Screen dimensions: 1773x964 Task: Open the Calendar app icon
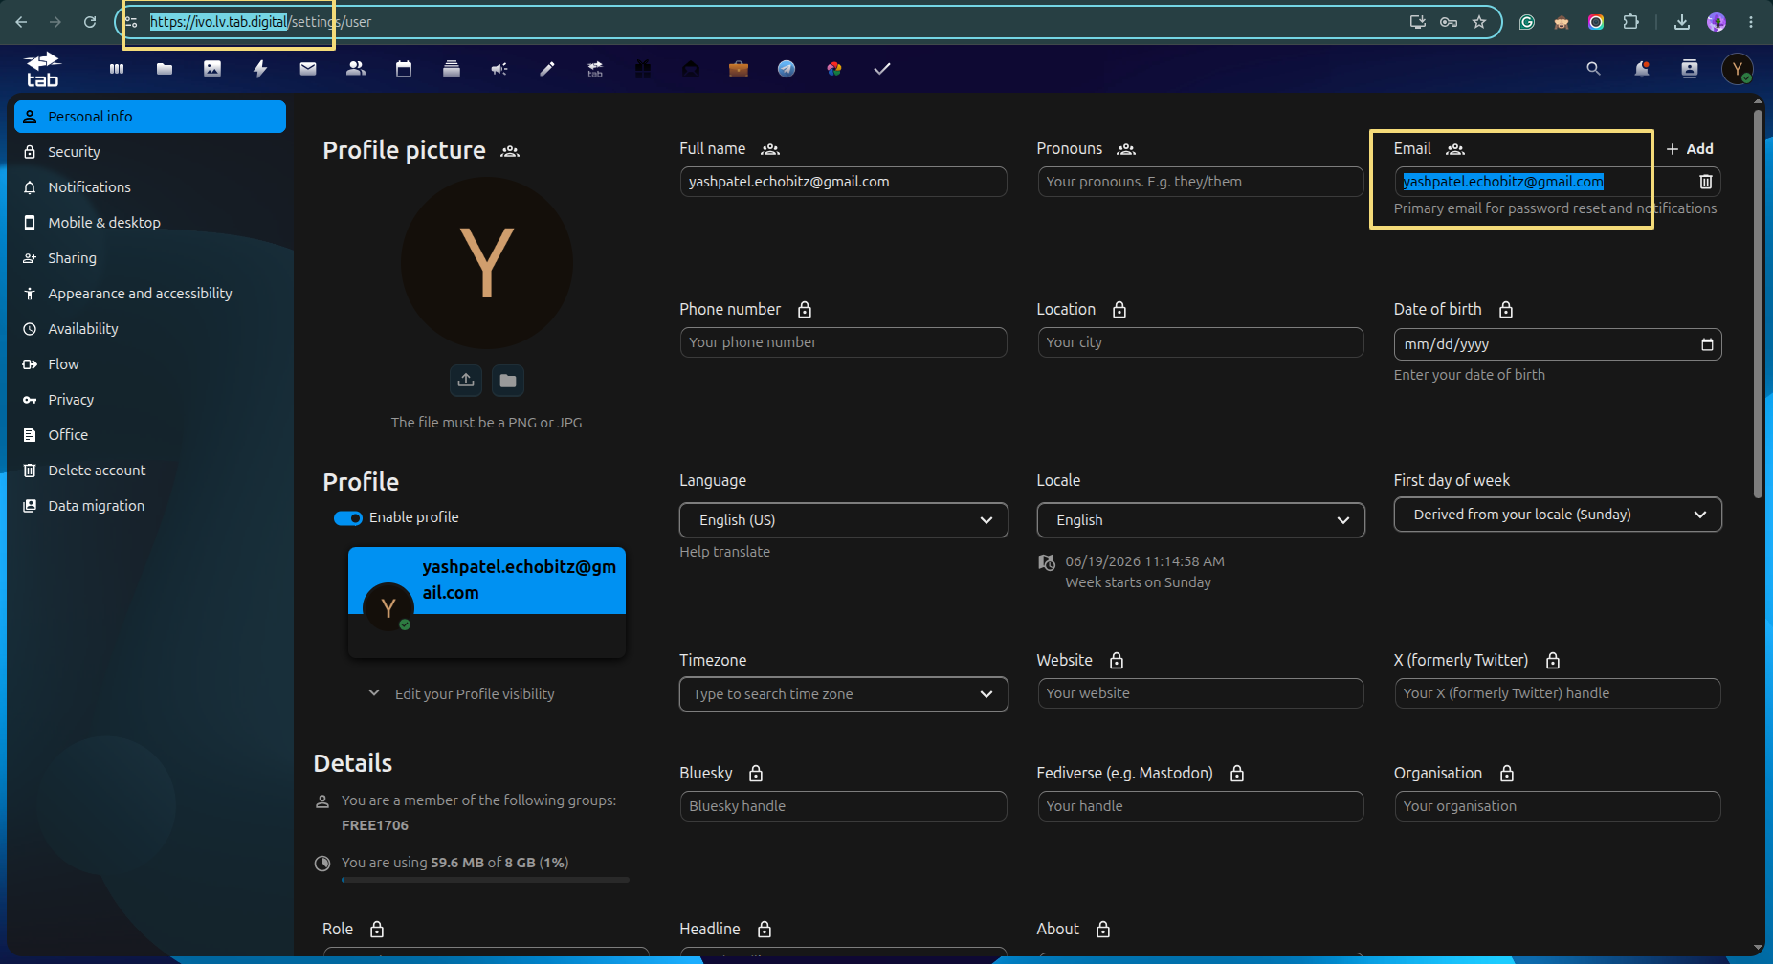[404, 69]
